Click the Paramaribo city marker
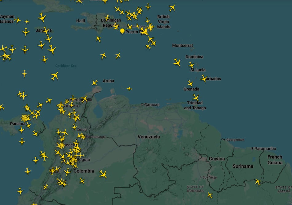Viewport: 292px width, 205px height. coord(252,149)
